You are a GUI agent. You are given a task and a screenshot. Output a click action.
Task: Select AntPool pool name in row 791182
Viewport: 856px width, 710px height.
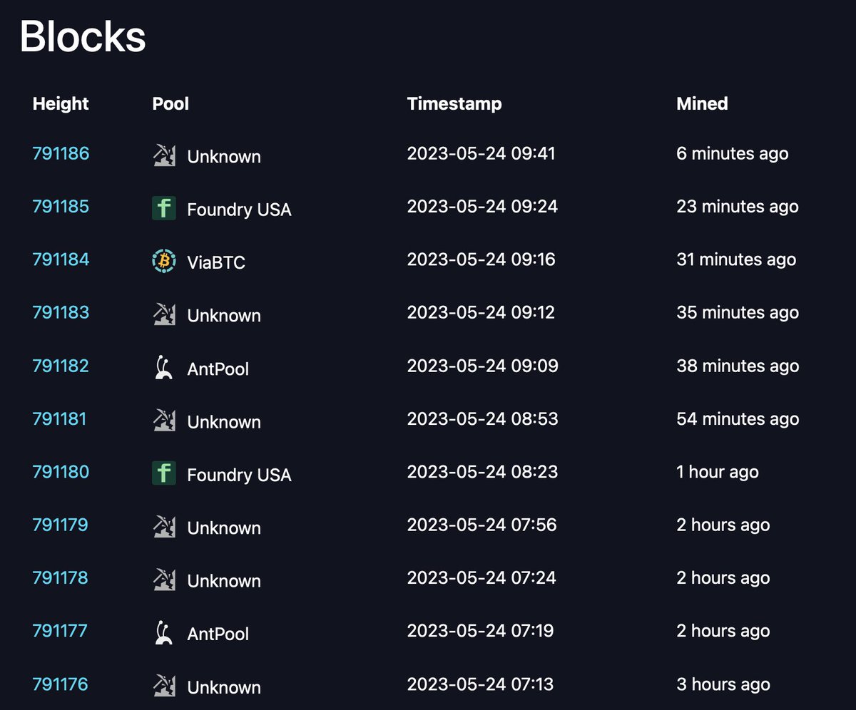click(x=218, y=369)
